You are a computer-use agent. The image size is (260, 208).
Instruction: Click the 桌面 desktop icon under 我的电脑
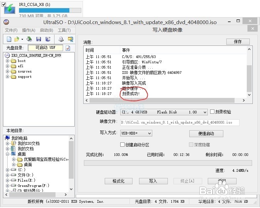click(14, 154)
